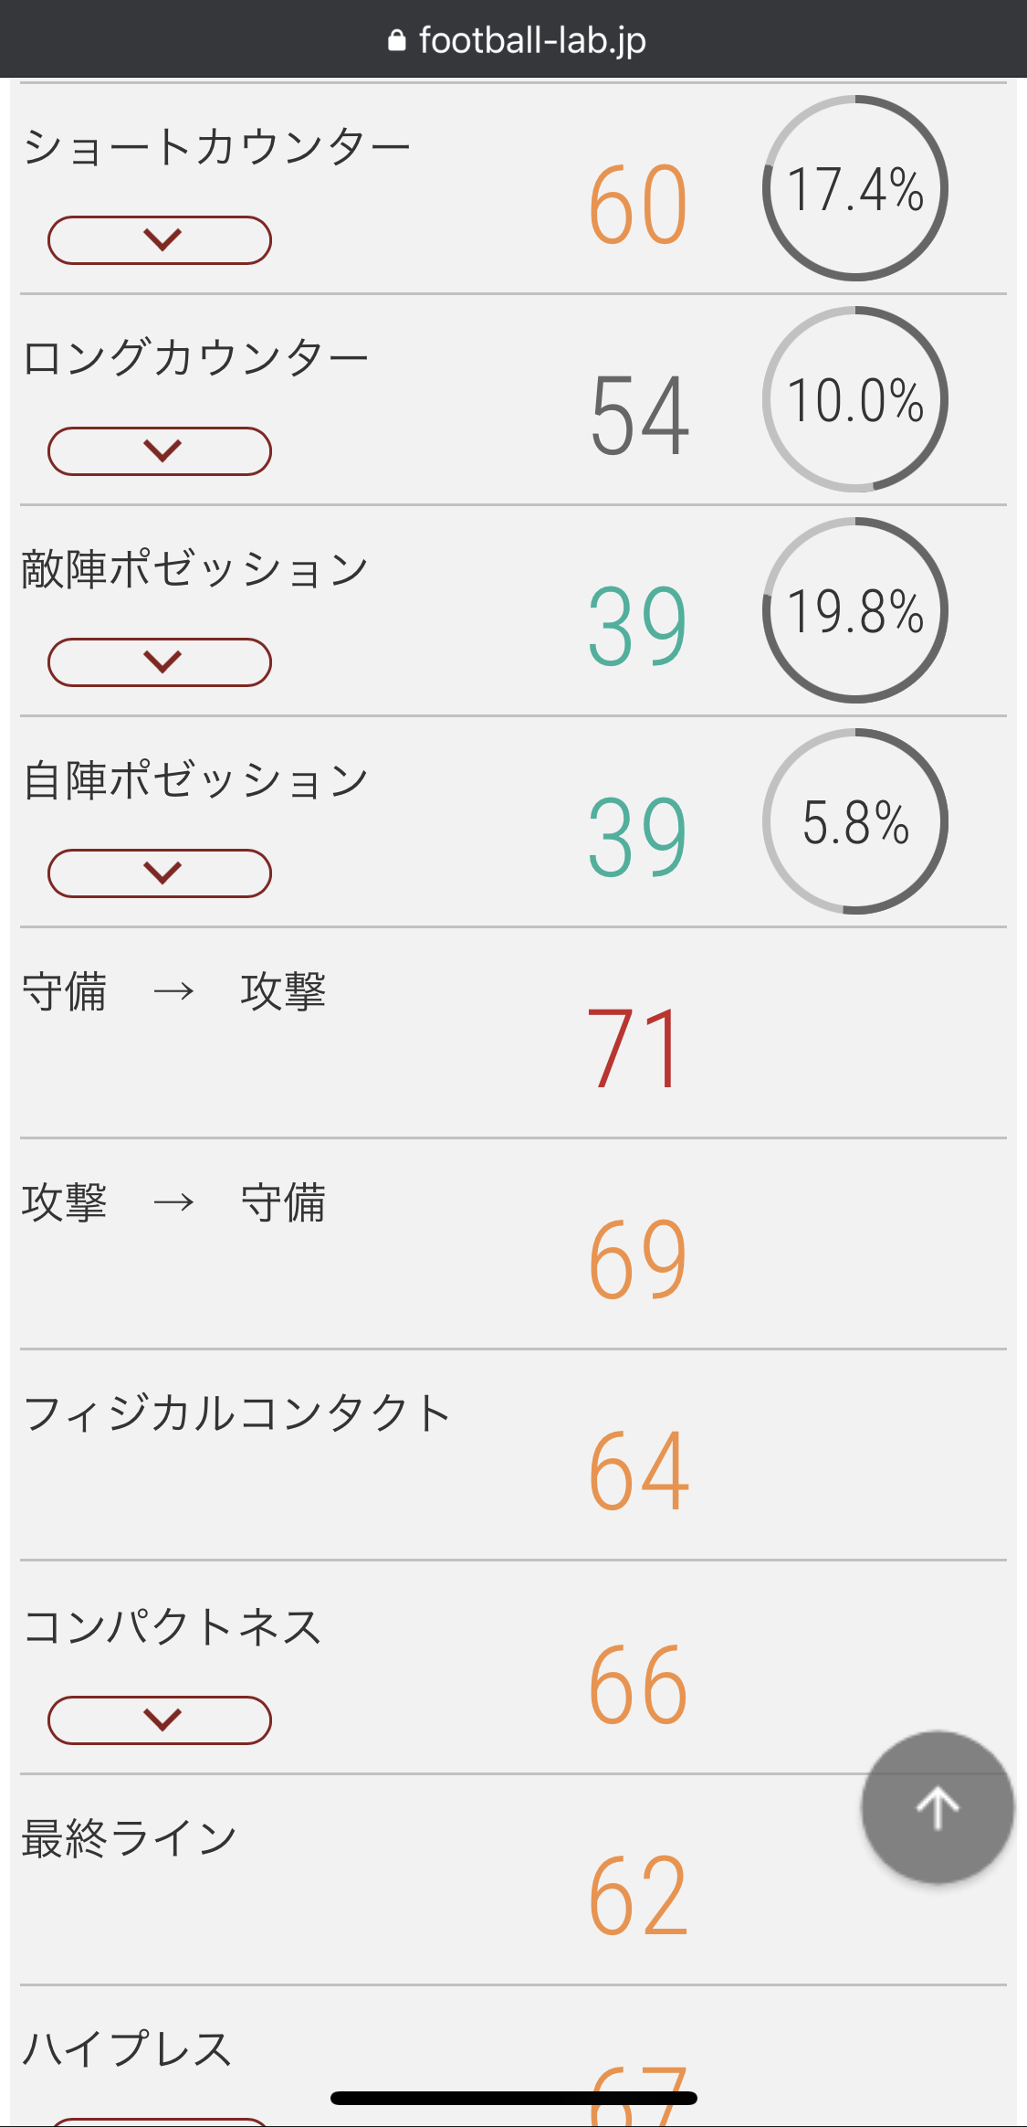The width and height of the screenshot is (1027, 2127).
Task: Expand the コンパクトネス details
Action: [160, 1720]
